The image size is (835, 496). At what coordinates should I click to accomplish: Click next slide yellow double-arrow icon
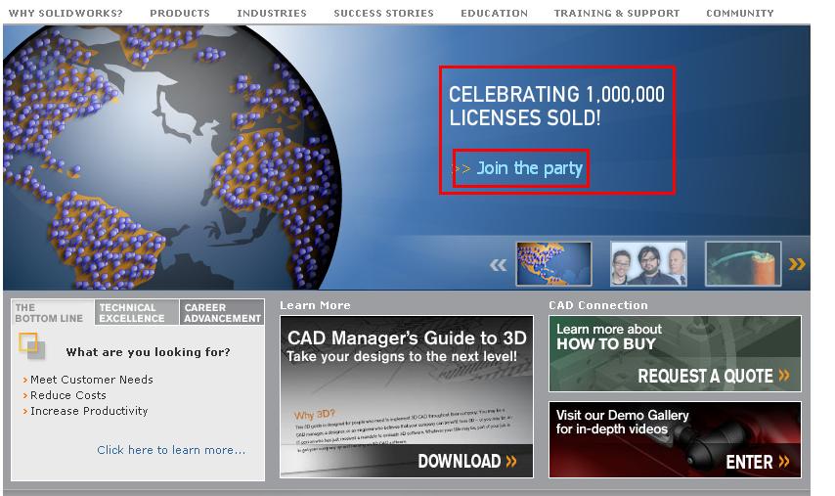[x=797, y=264]
